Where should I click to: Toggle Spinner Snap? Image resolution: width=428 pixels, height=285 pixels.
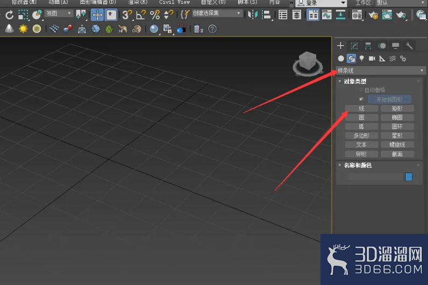[168, 15]
